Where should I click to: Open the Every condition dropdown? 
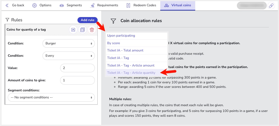click(69, 56)
